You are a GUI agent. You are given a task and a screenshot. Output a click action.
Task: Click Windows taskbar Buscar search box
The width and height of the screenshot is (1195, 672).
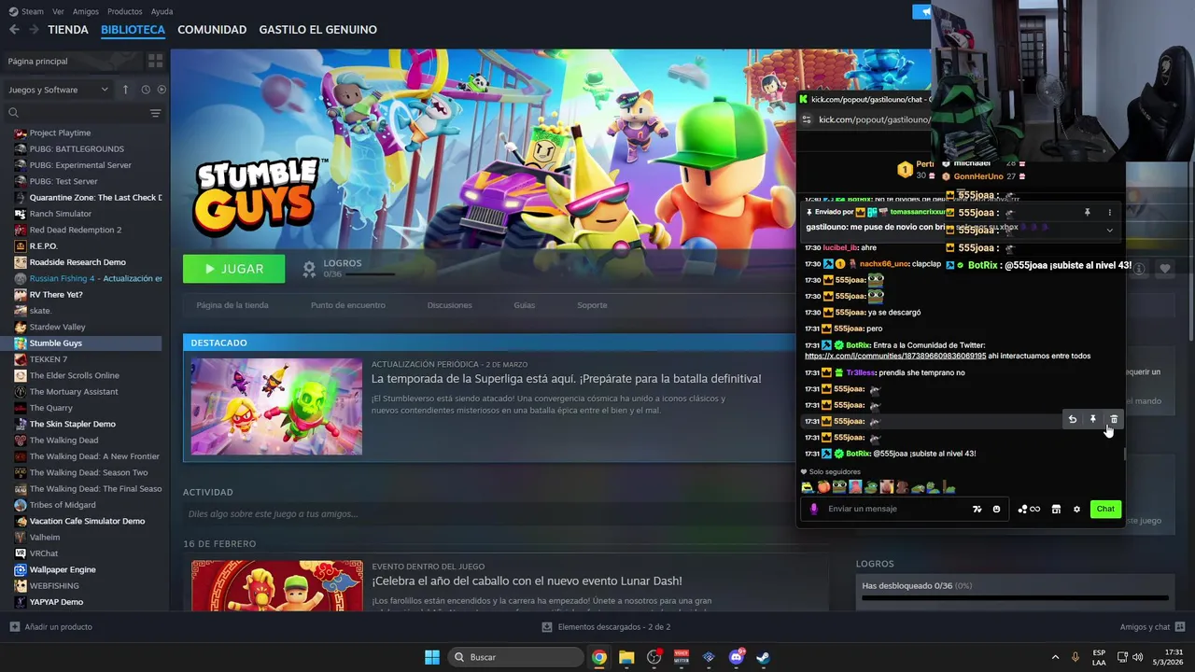pos(514,657)
